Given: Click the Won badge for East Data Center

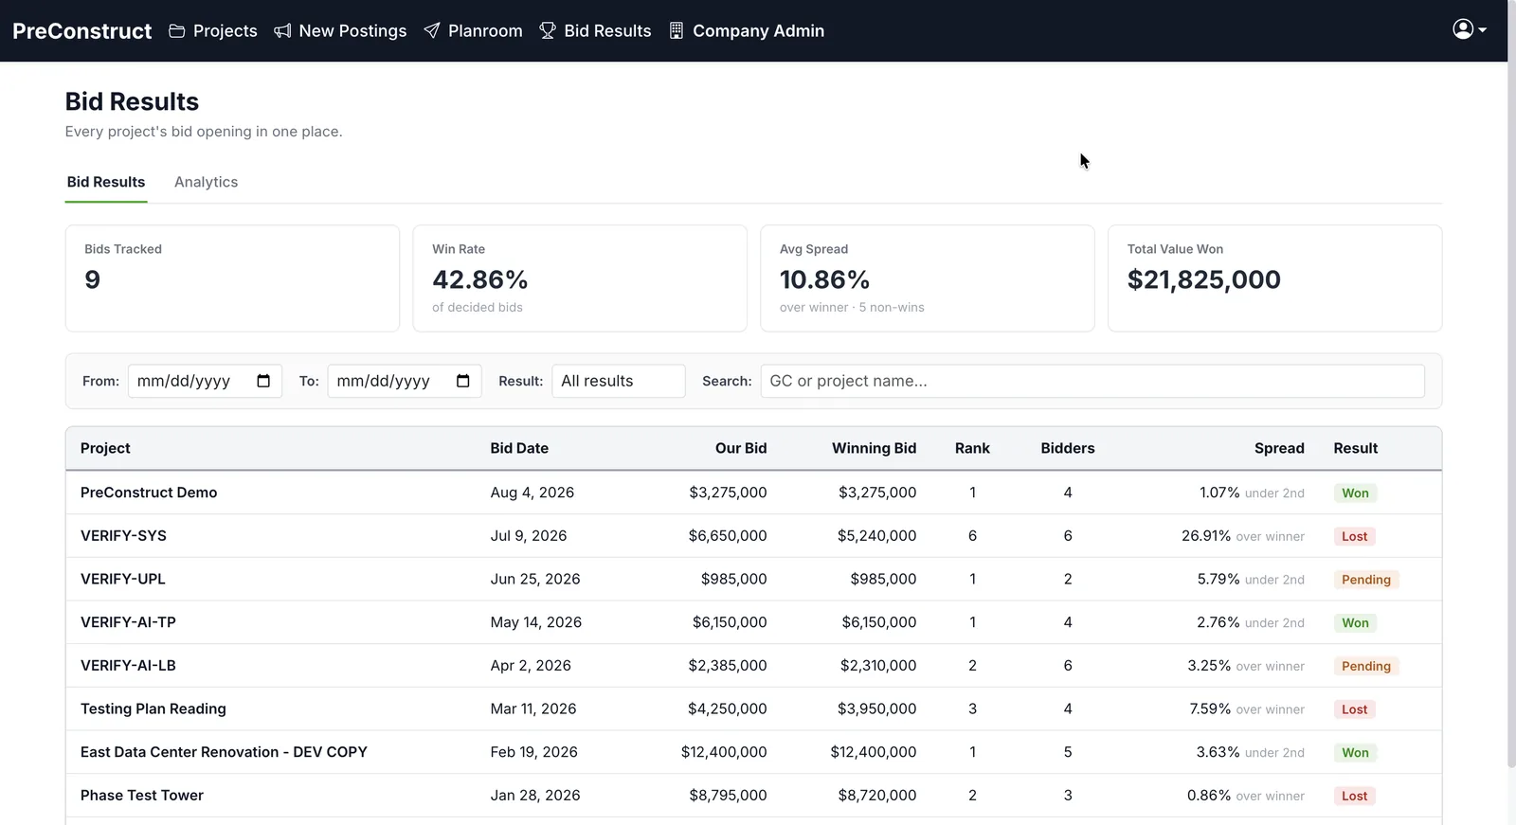Looking at the screenshot, I should [x=1355, y=753].
